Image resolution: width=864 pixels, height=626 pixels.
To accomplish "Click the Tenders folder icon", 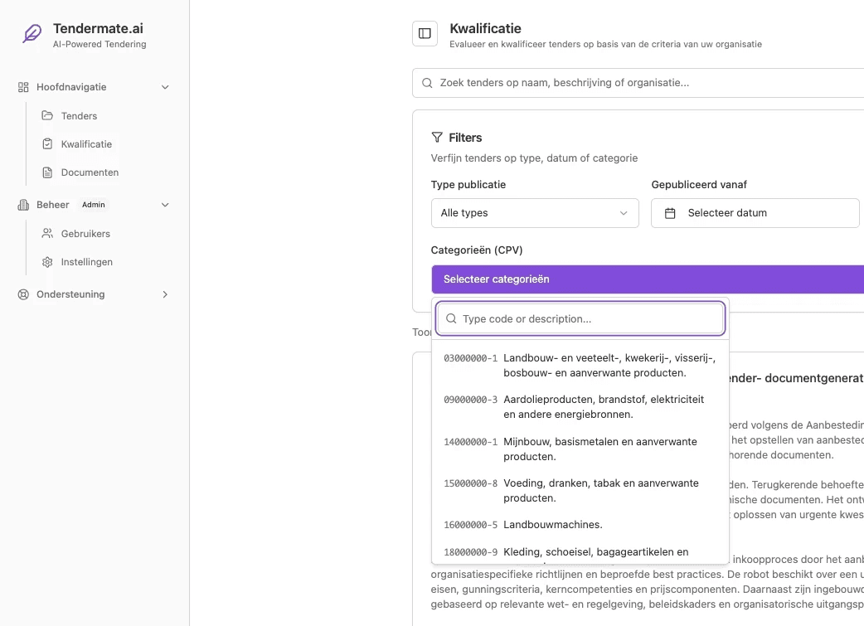I will pos(47,116).
